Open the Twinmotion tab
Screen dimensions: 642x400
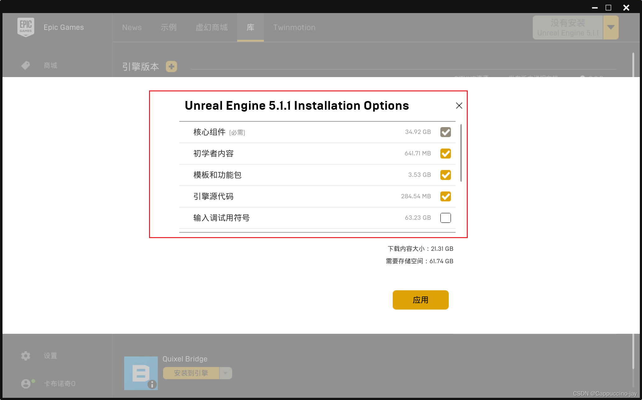tap(294, 27)
